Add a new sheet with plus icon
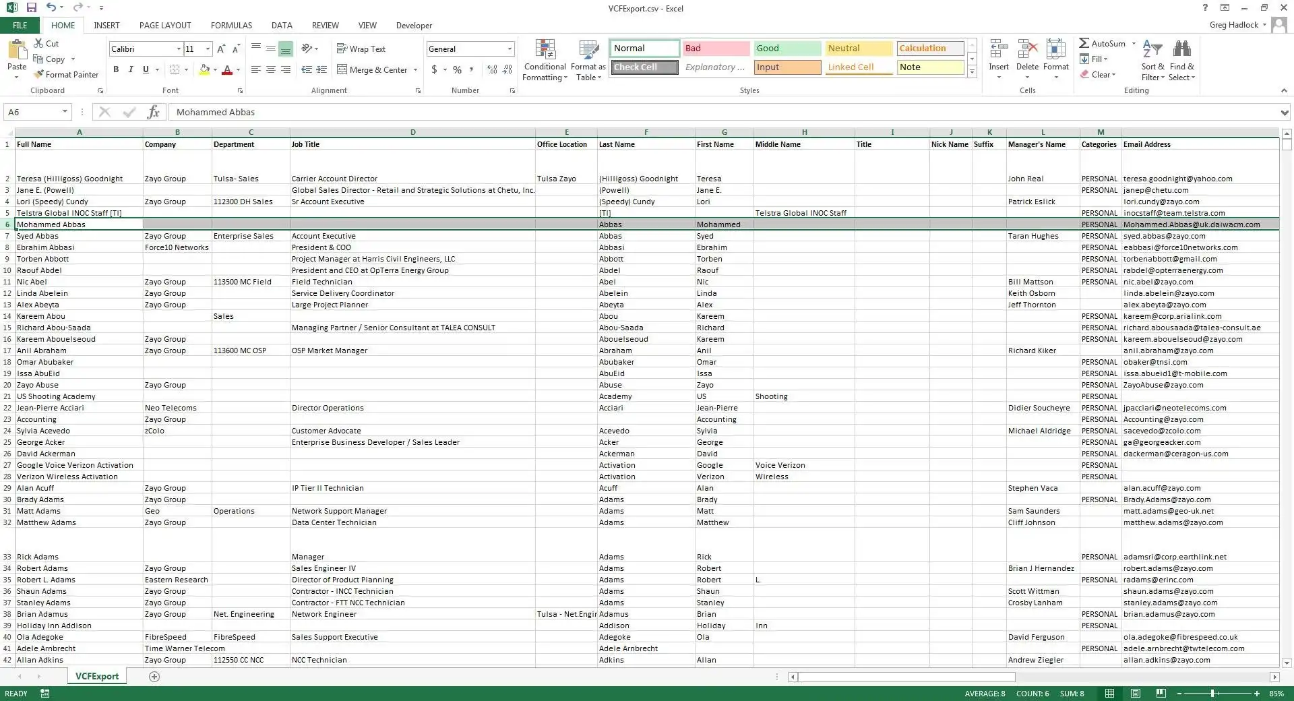Viewport: 1294px width, 701px height. [x=154, y=676]
